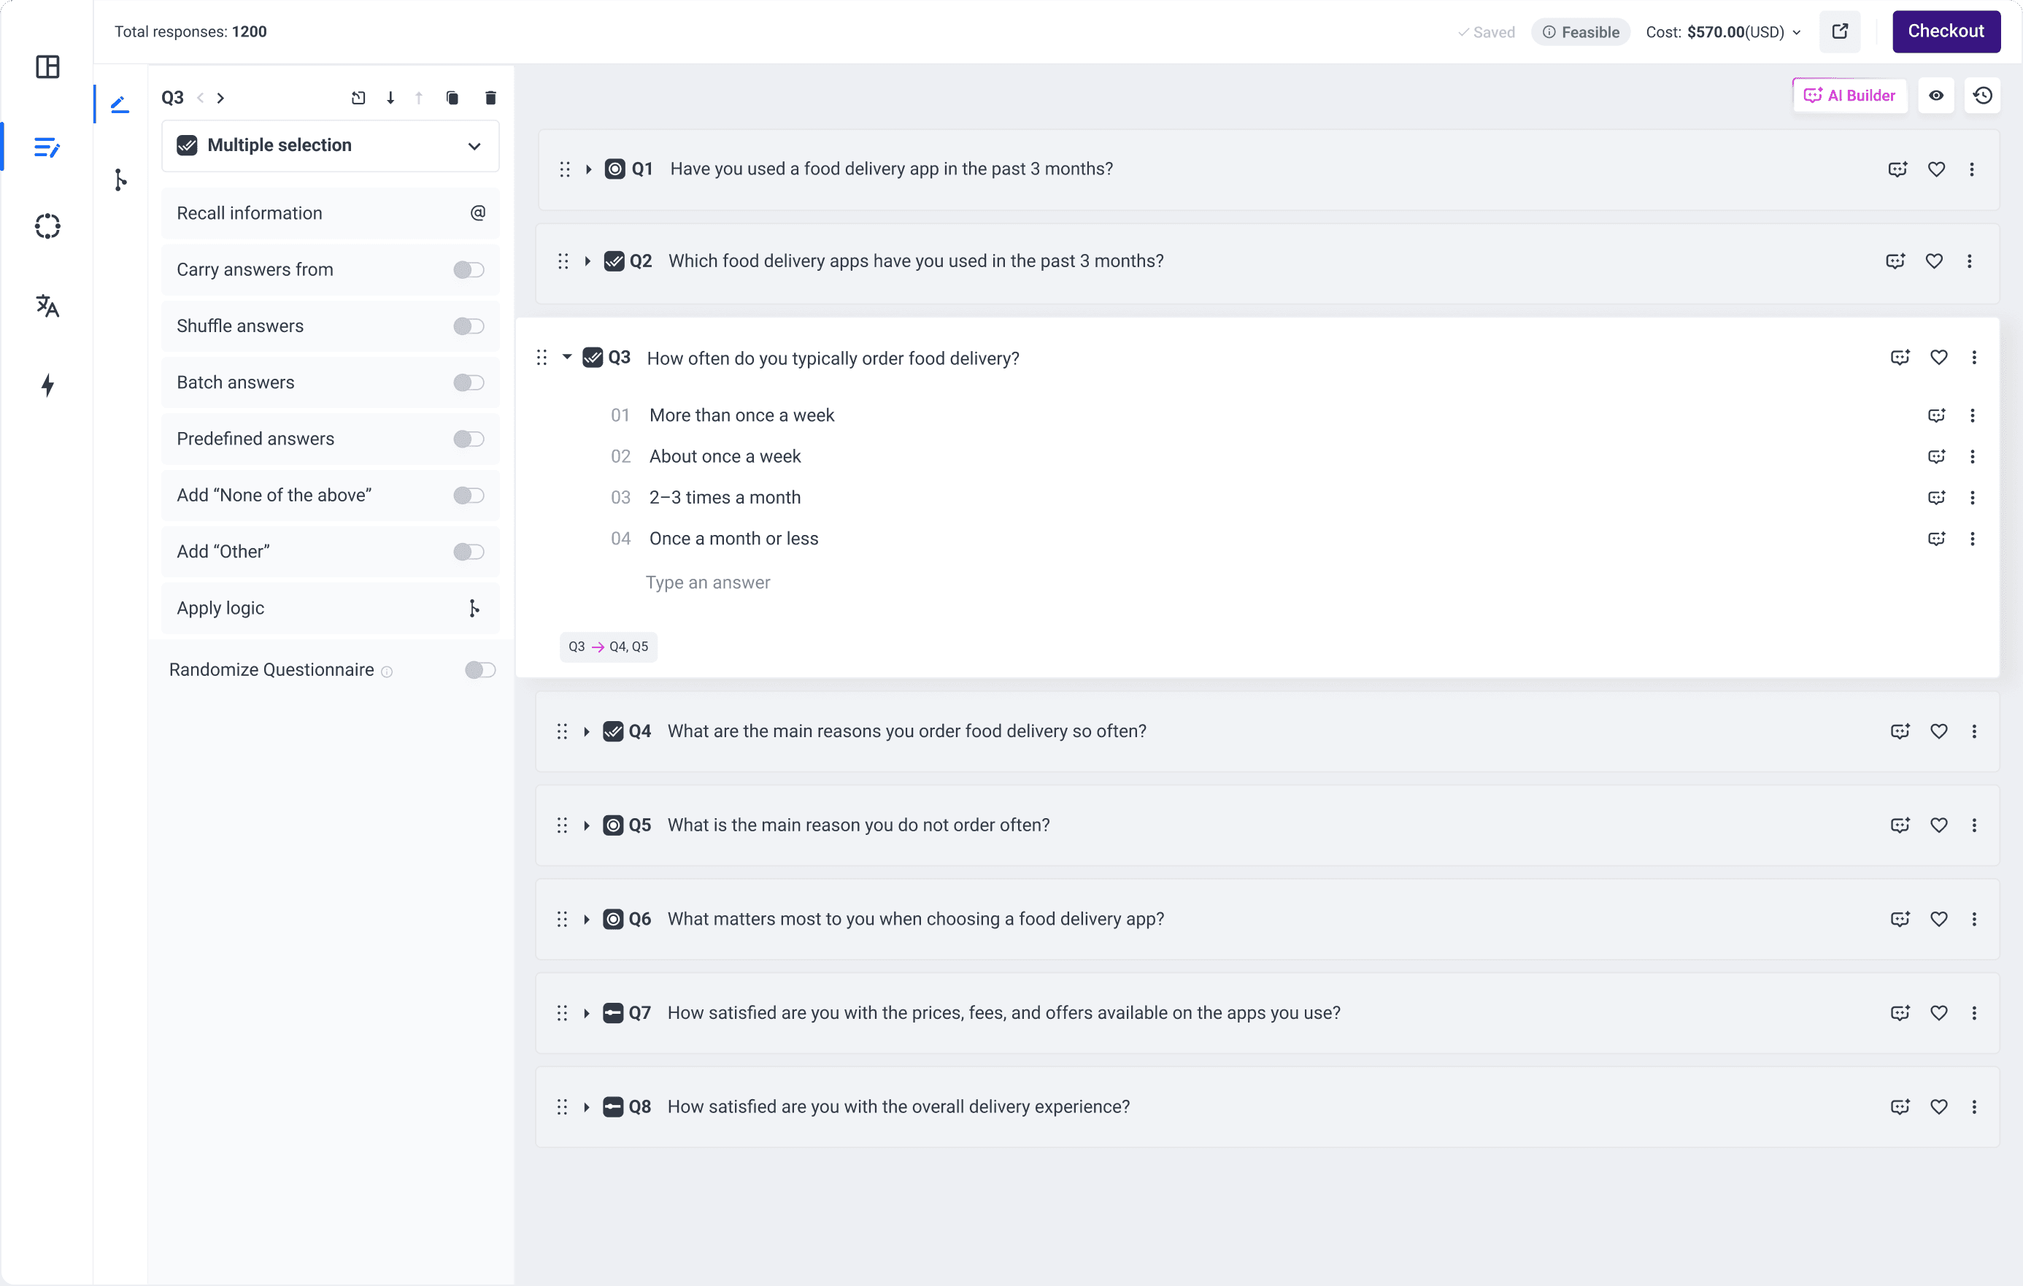
Task: Click the lightning bolt icon in the sidebar
Action: click(47, 385)
